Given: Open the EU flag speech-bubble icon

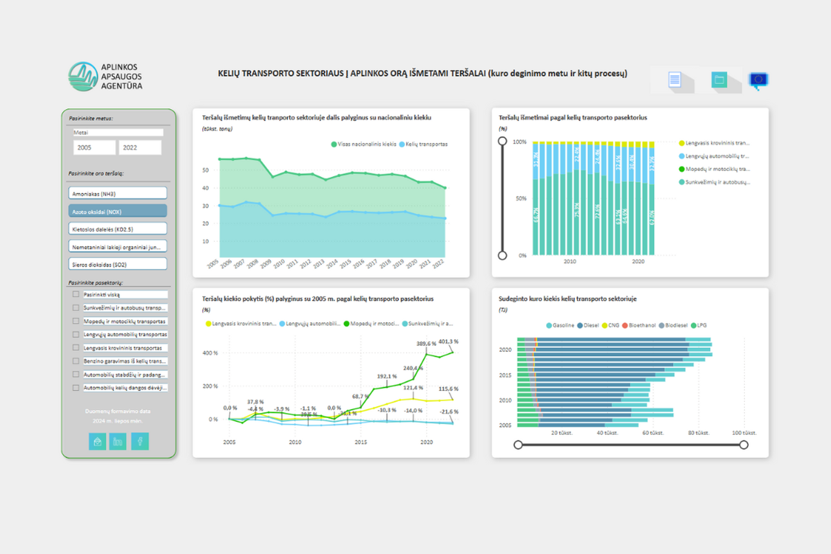Looking at the screenshot, I should [x=758, y=81].
